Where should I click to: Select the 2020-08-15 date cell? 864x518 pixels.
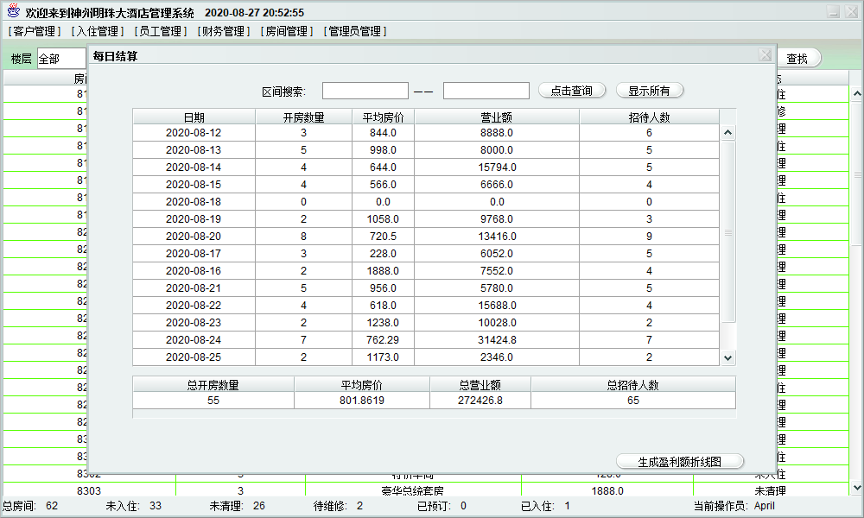194,185
